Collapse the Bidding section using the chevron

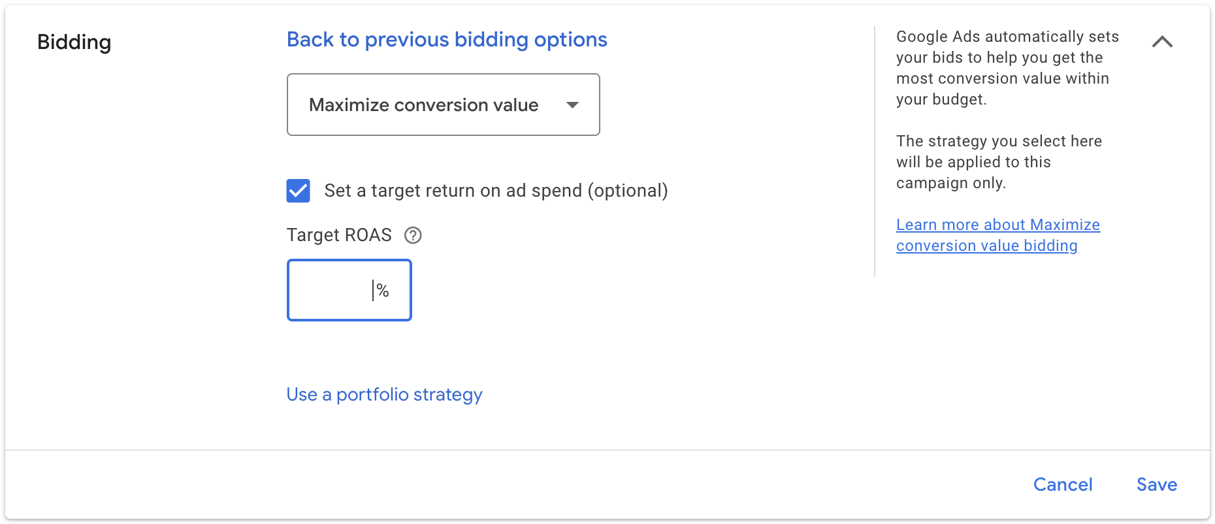(1162, 42)
